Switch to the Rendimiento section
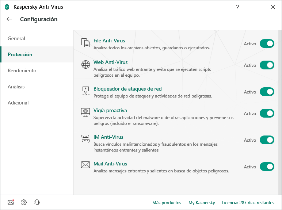The width and height of the screenshot is (282, 210). point(22,70)
